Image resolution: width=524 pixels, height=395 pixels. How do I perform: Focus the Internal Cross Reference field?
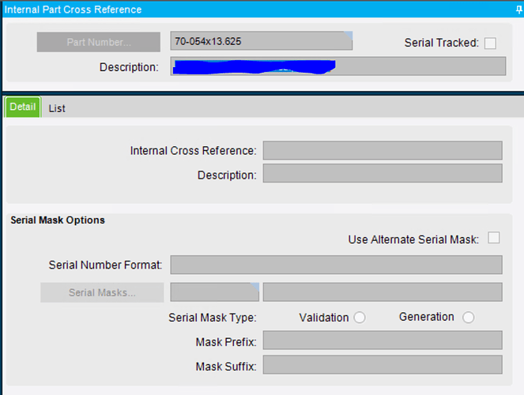[383, 151]
